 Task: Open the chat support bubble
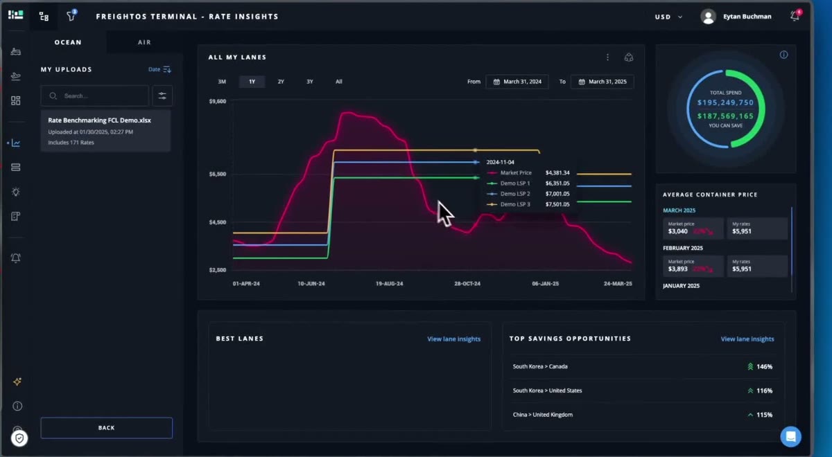790,436
